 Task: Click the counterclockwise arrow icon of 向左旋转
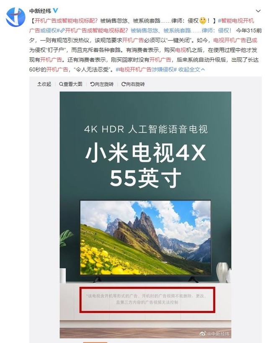(x=92, y=84)
